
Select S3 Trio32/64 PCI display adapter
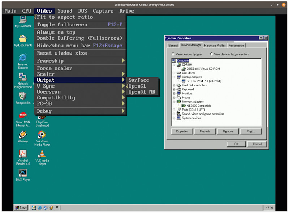204,81
